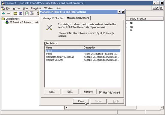Select the Manage Filter Actions tab

pos(78,18)
